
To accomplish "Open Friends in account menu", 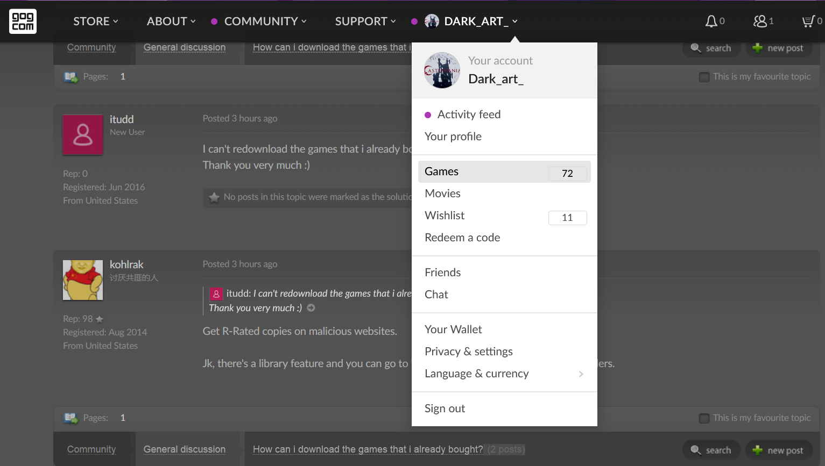I will [442, 273].
